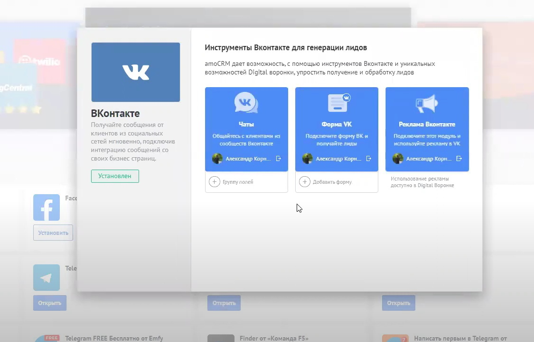Click right Открыть button in background page
Viewport: 534px width, 342px height.
[398, 303]
